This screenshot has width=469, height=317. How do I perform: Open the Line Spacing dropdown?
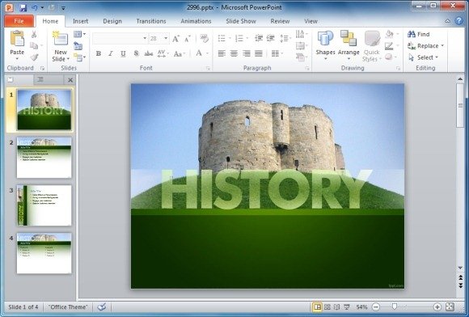(x=285, y=38)
